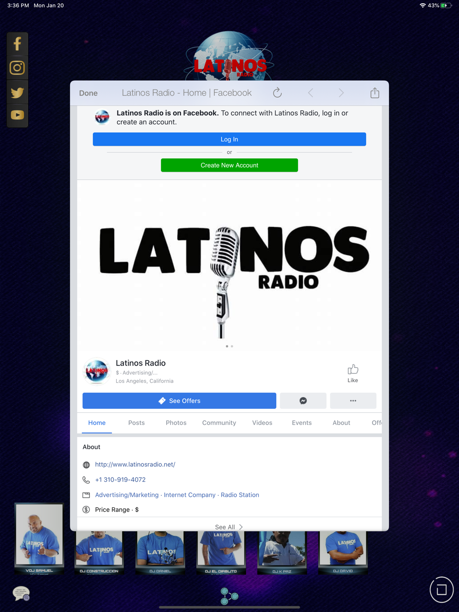459x612 pixels.
Task: Tap the Wi-Fi status icon
Action: 422,6
